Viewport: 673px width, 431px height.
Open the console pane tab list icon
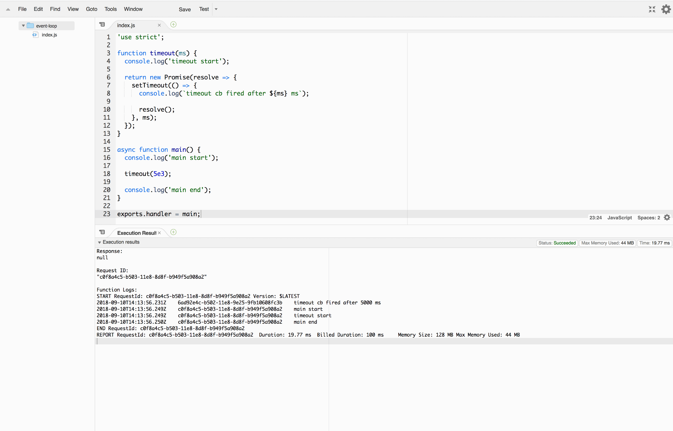coord(102,232)
